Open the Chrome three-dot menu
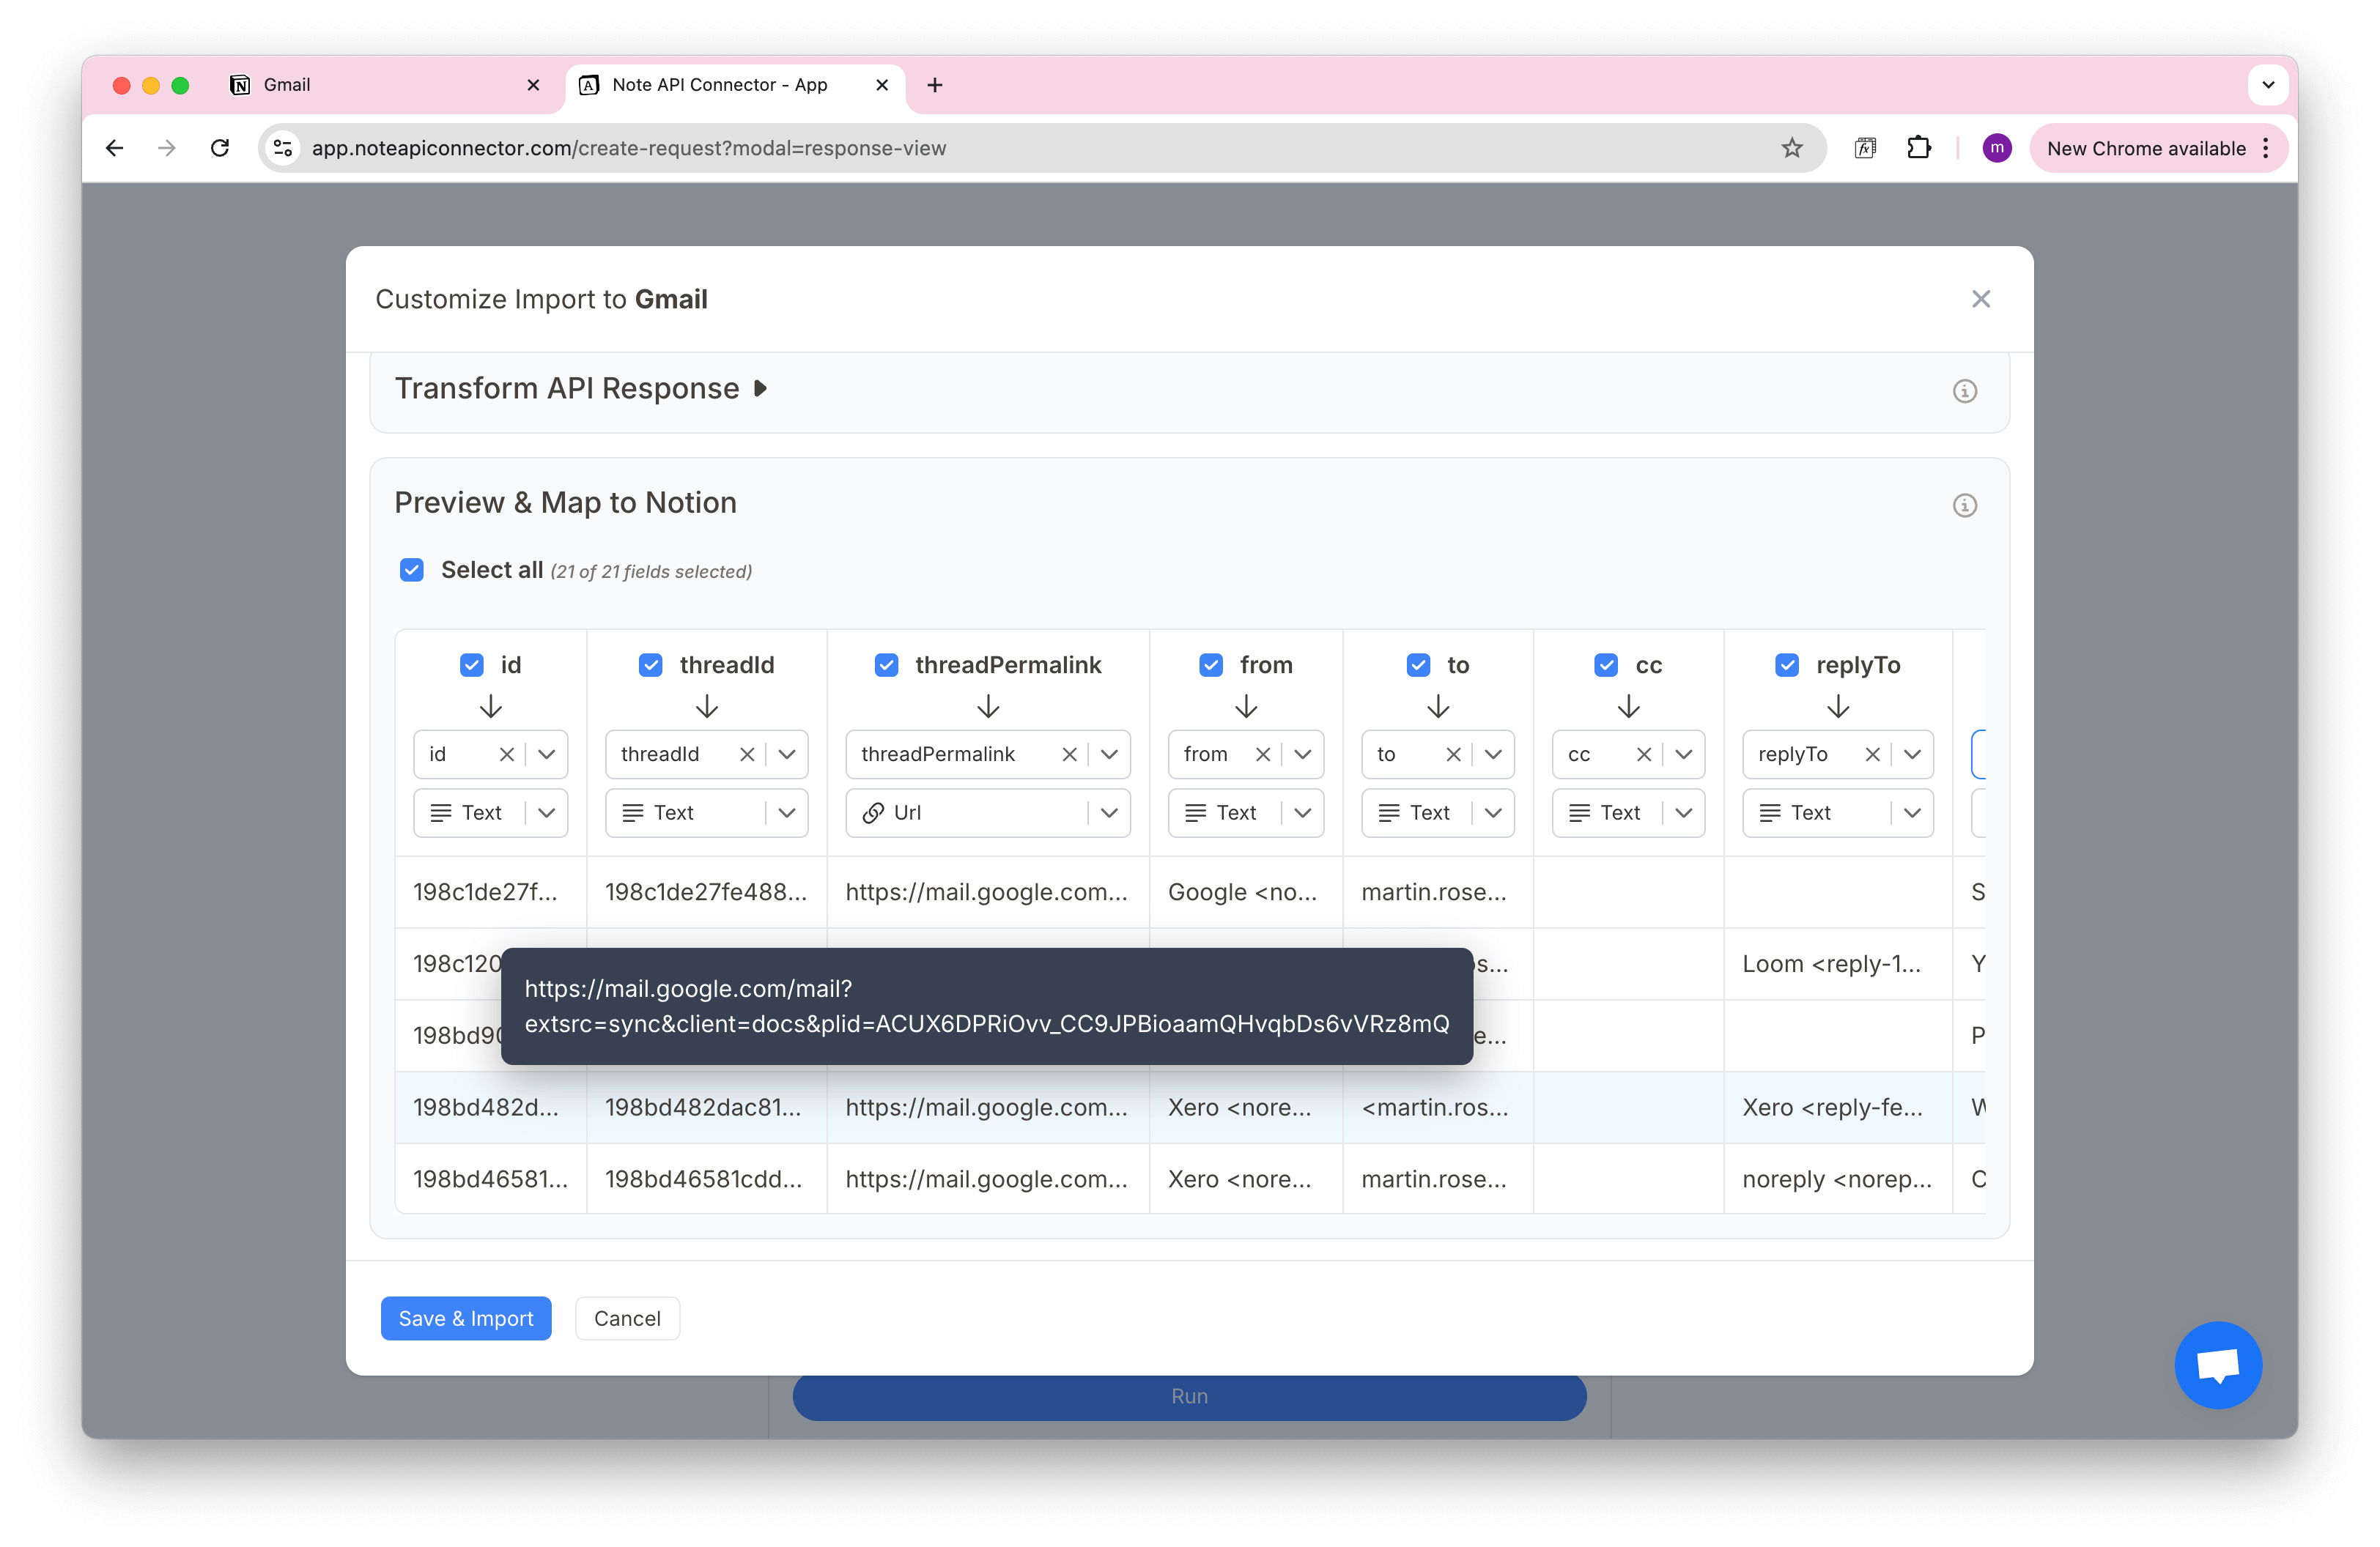This screenshot has height=1547, width=2380. 2266,148
